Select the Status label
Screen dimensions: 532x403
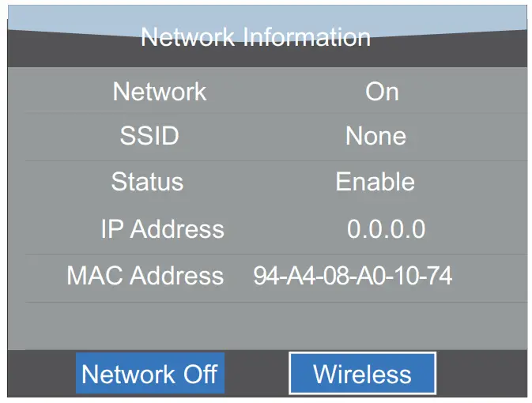point(147,182)
